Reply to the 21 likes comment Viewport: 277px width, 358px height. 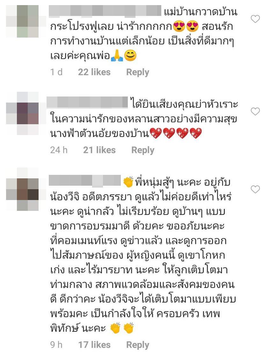(x=142, y=150)
